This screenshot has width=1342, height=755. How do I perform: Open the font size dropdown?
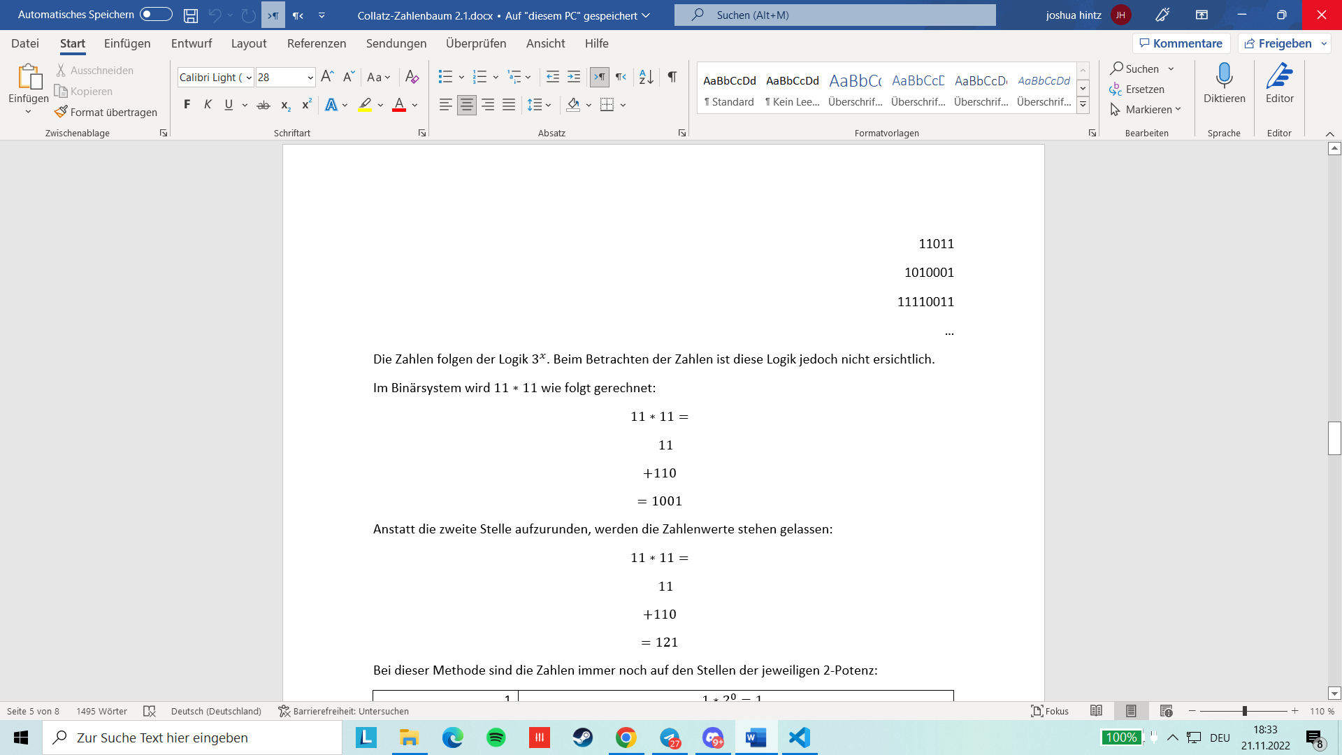pyautogui.click(x=310, y=78)
